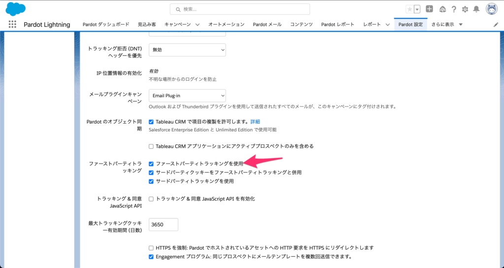The height and width of the screenshot is (268, 504).
Task: Open the notifications bell icon
Action: pyautogui.click(x=476, y=9)
